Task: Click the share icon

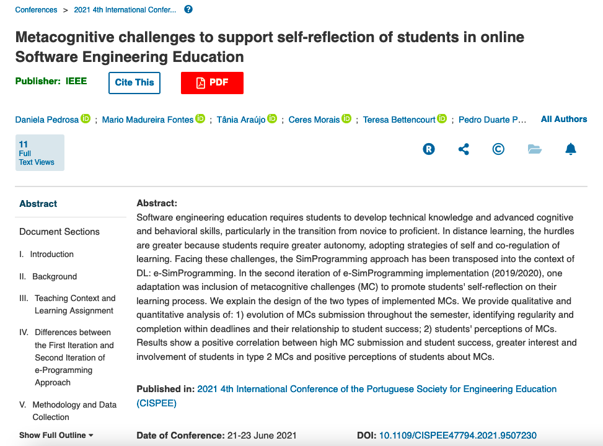Action: click(x=464, y=149)
